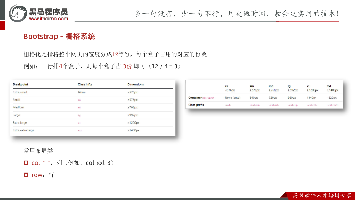The width and height of the screenshot is (355, 200).
Task: Click the 黑马程序员 horse logo icon
Action: click(x=18, y=13)
